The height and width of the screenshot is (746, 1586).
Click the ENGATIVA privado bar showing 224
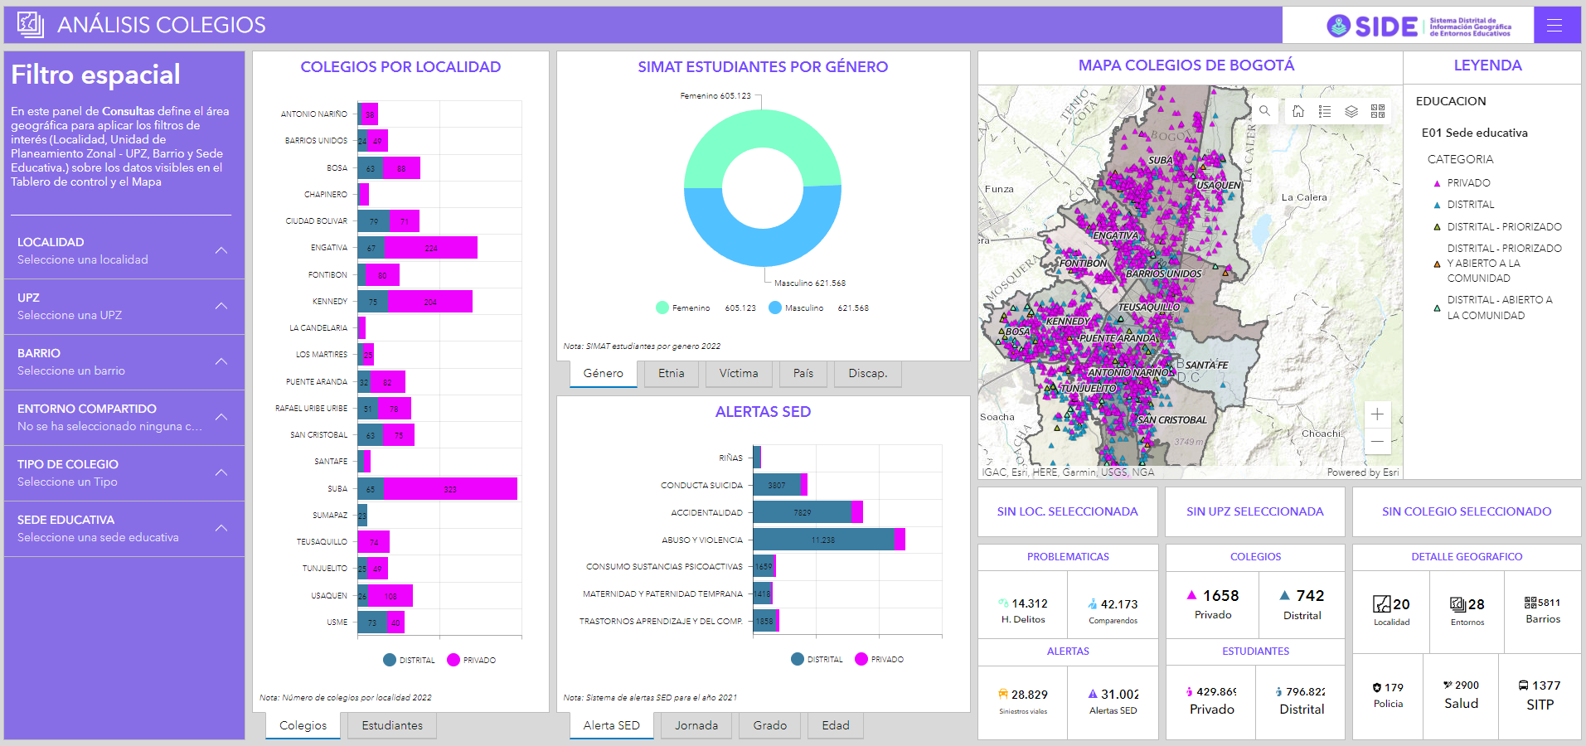[431, 248]
